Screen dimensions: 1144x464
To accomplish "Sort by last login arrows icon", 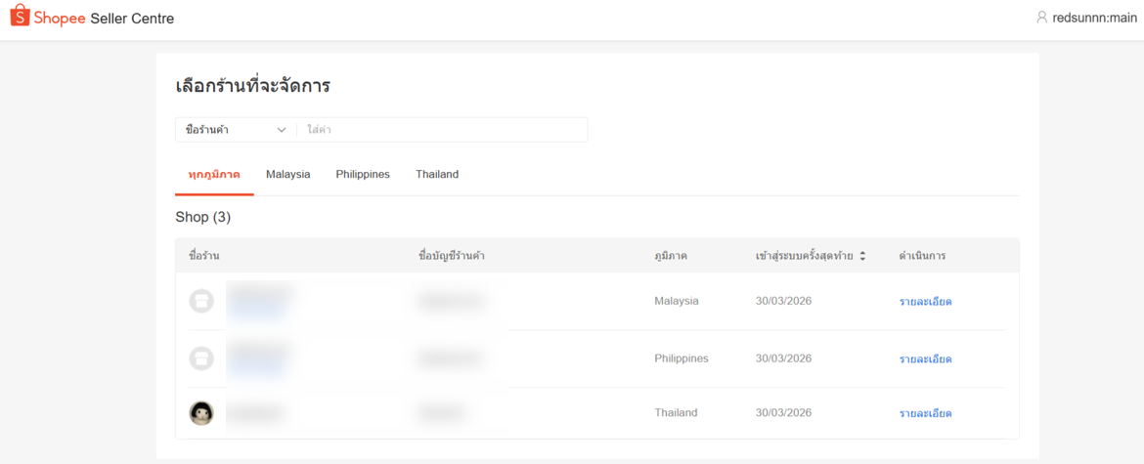I will (862, 256).
